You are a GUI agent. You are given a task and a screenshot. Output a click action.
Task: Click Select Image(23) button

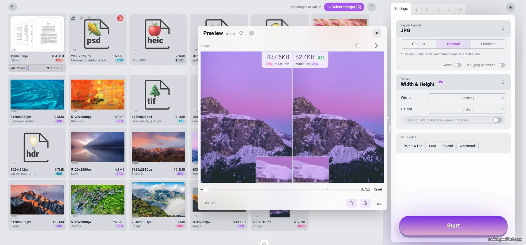(344, 7)
